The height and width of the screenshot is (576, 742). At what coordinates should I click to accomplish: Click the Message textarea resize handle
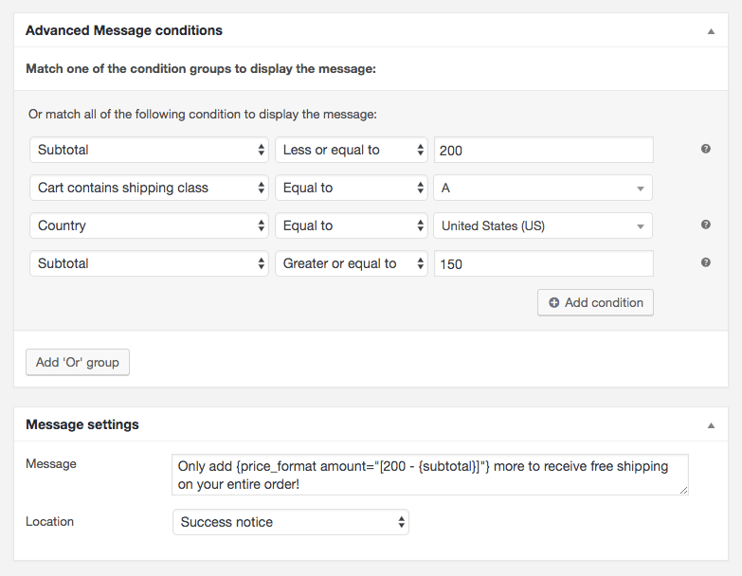[x=684, y=491]
